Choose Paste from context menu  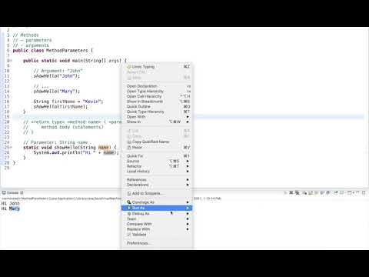[157, 148]
